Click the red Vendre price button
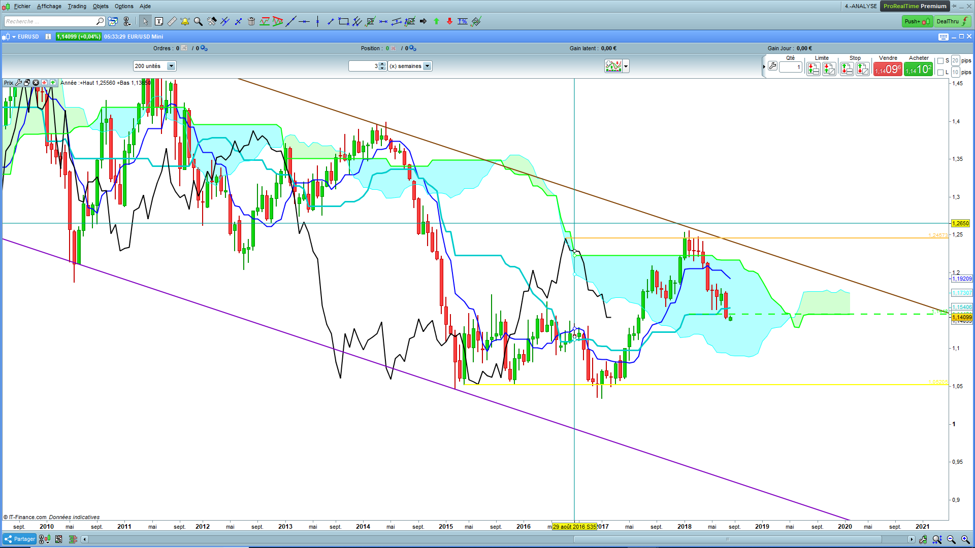 888,69
